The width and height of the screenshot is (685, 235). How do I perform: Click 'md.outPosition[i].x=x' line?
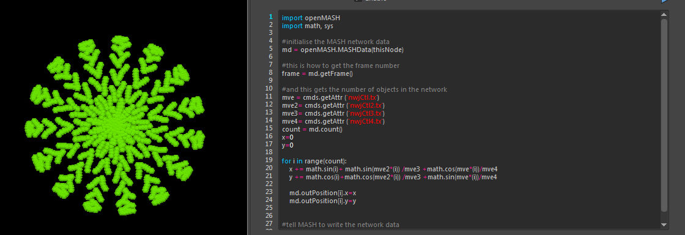322,193
